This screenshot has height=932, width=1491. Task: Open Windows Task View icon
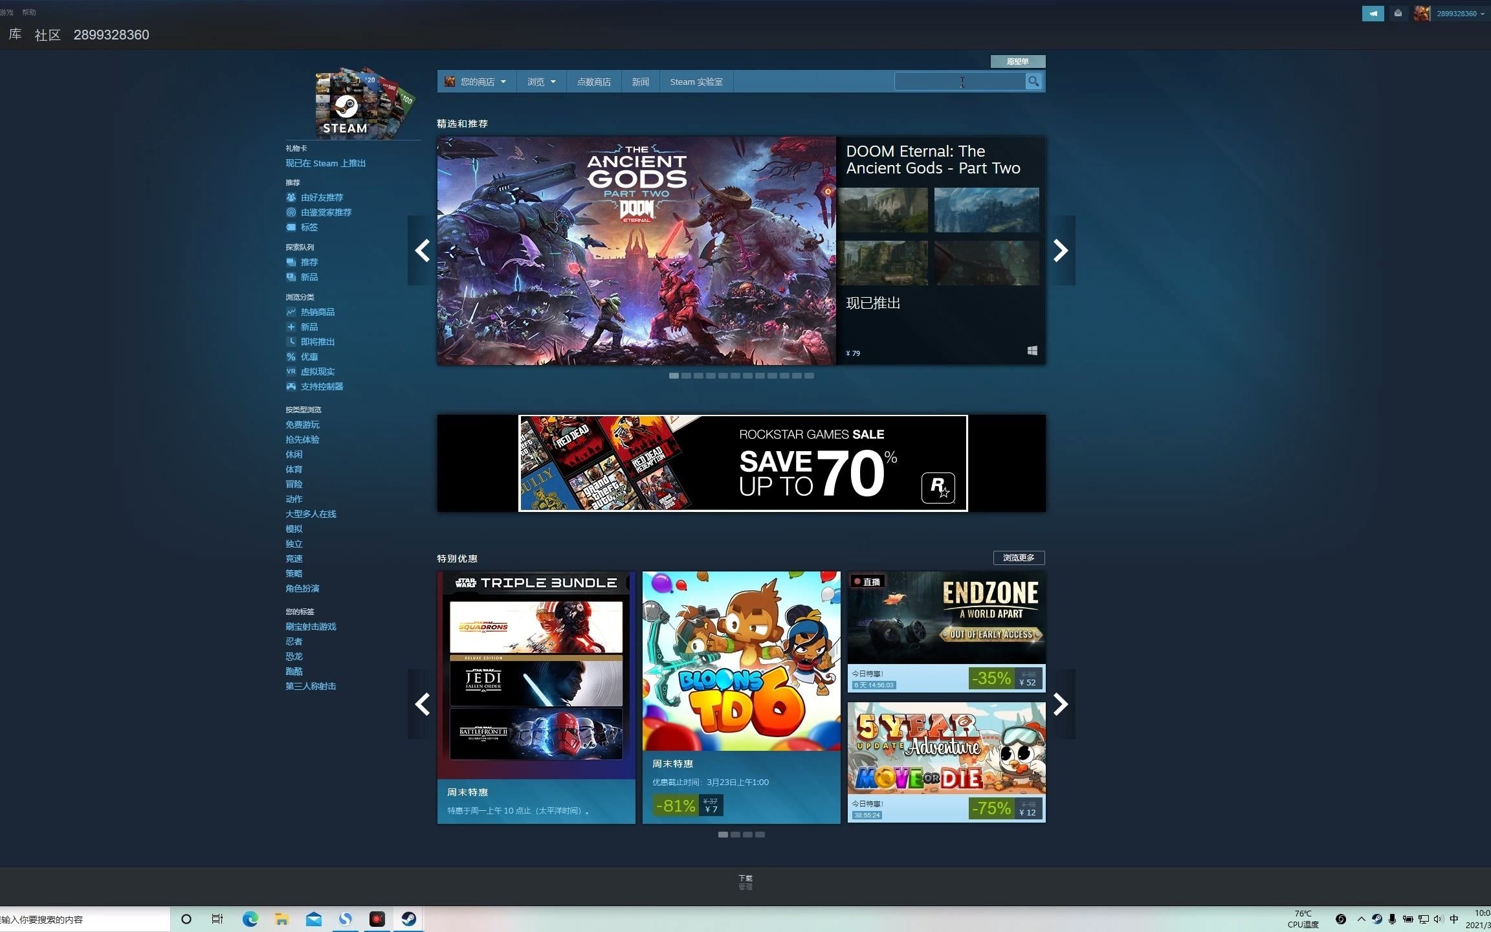(217, 919)
